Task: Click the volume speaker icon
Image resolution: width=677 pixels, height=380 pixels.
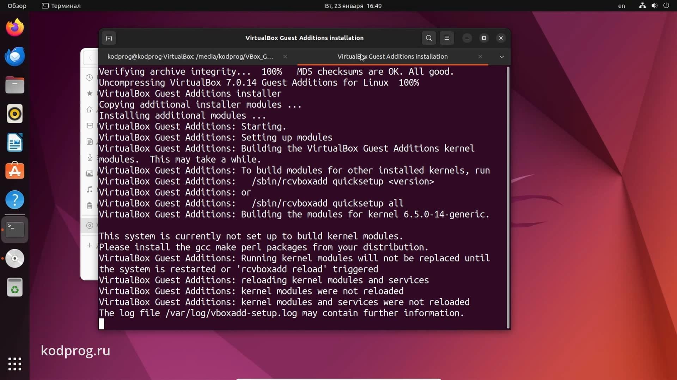Action: click(x=654, y=6)
